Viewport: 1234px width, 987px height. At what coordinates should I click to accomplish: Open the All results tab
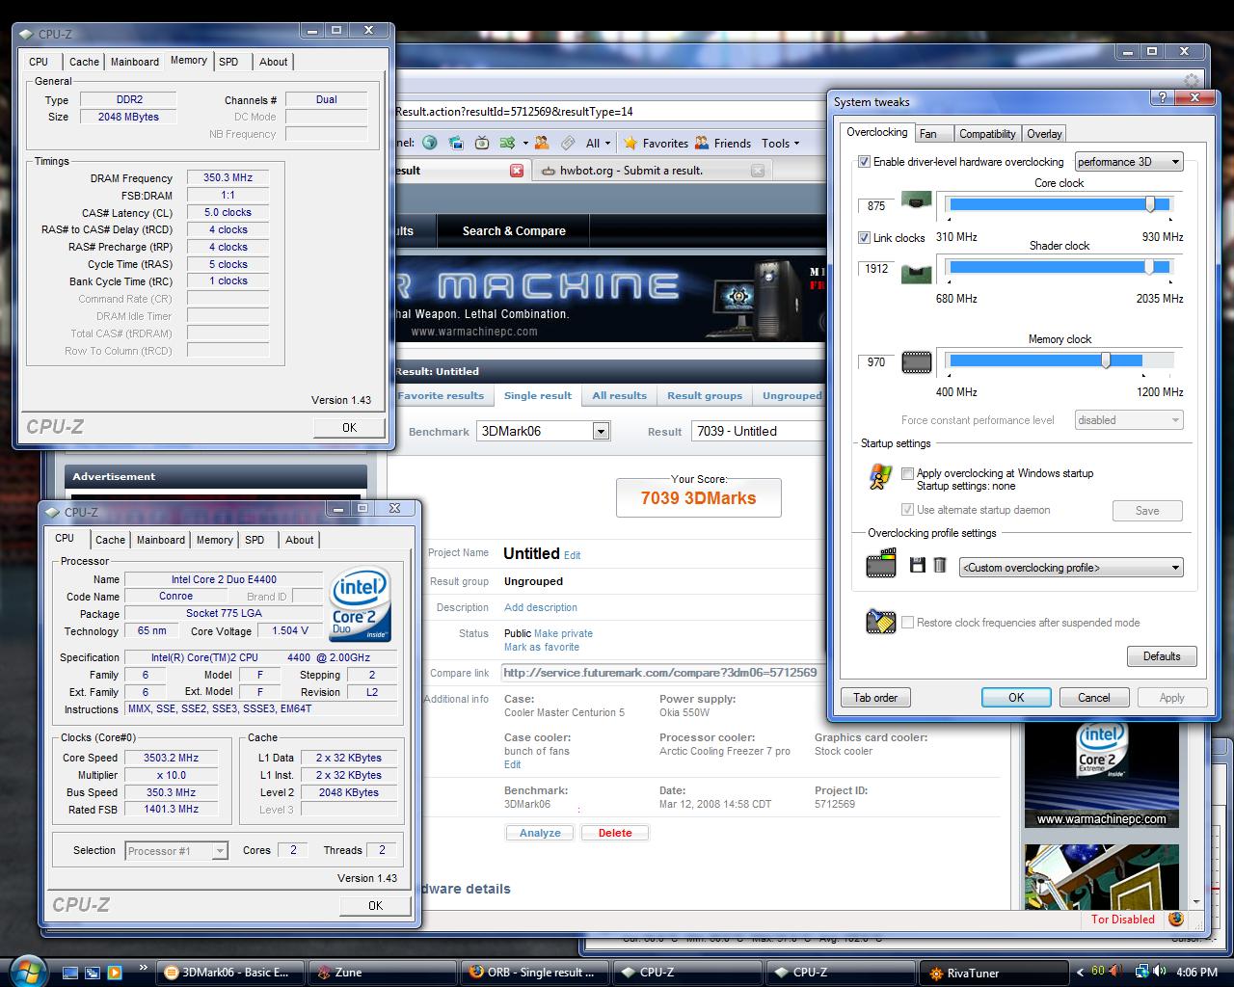pos(619,395)
